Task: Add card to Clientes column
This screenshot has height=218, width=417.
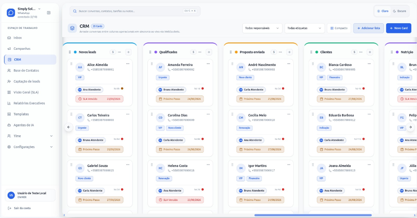Action: click(x=370, y=52)
